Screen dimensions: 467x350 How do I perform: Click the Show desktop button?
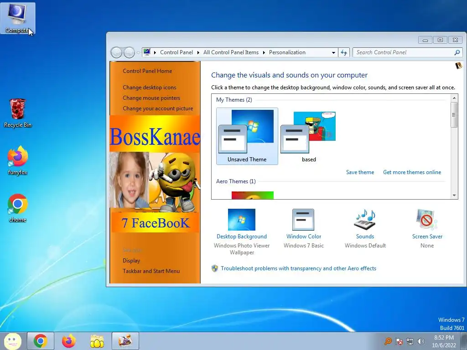coord(464,341)
